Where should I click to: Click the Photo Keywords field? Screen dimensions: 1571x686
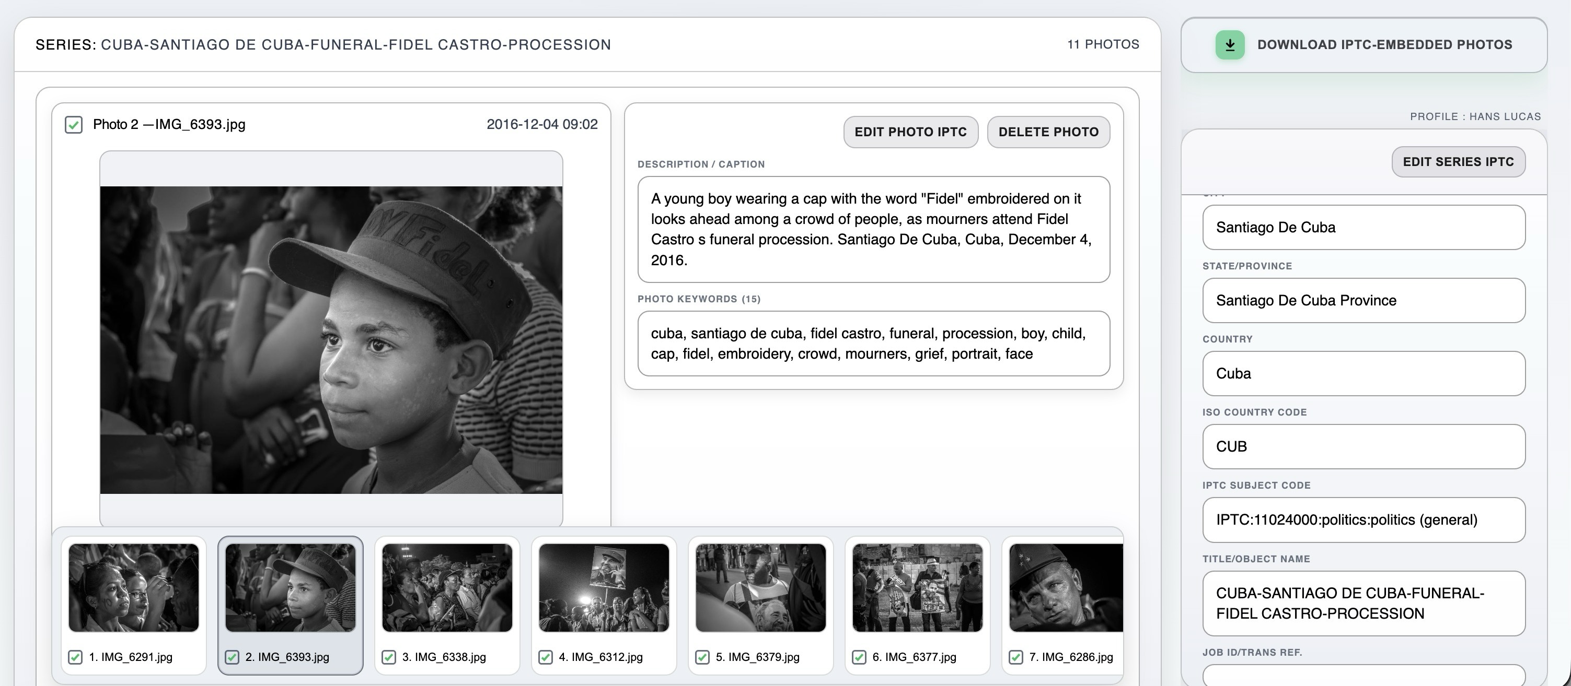click(x=873, y=344)
